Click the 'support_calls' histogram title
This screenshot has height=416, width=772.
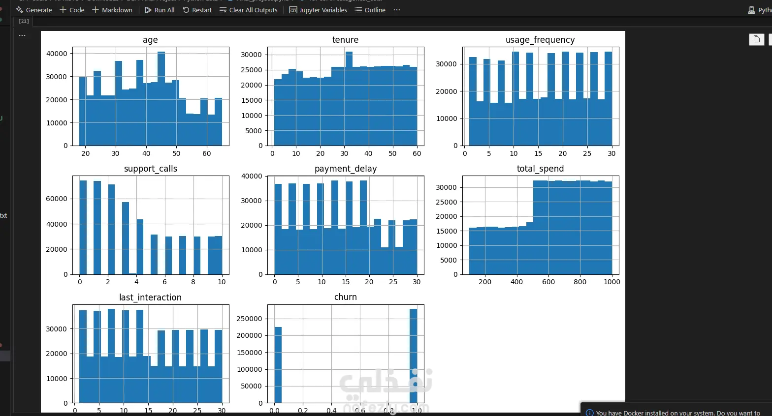150,169
